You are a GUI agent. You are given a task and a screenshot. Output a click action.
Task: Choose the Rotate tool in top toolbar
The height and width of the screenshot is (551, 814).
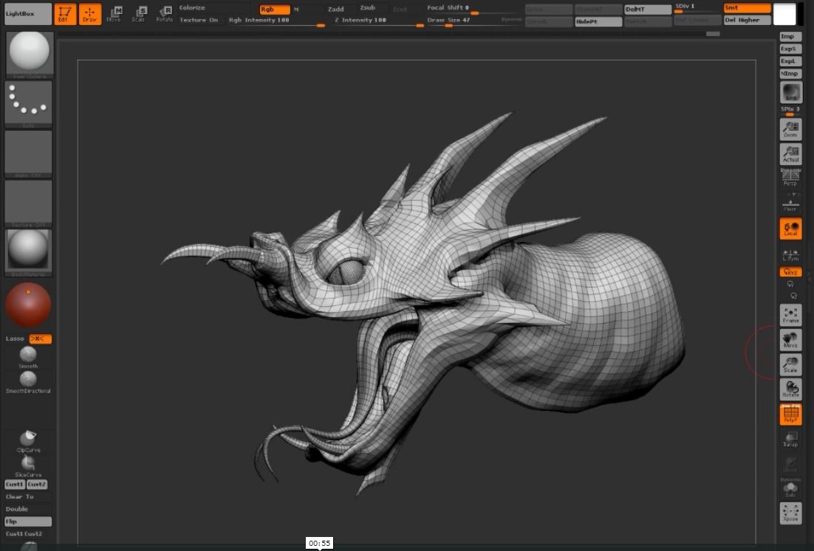point(165,14)
